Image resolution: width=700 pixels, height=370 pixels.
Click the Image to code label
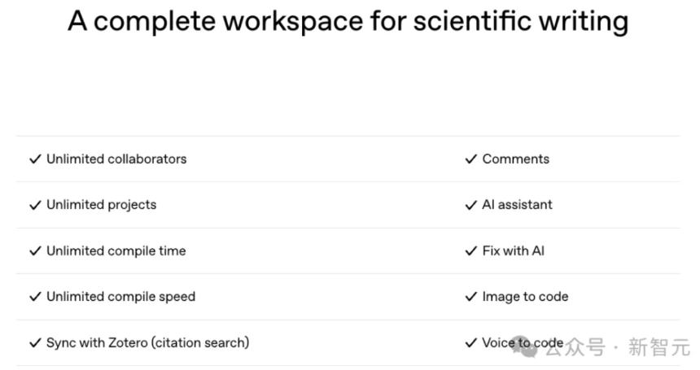525,297
